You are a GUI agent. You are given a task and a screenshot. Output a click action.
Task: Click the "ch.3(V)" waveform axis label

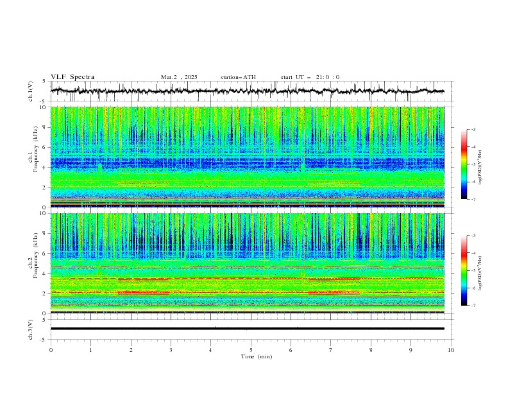31,329
